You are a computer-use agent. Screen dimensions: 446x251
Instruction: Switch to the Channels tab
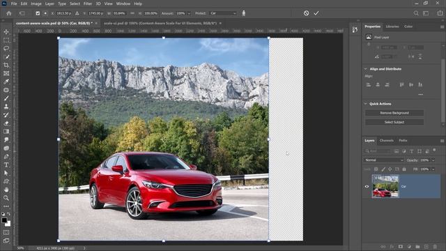click(387, 141)
